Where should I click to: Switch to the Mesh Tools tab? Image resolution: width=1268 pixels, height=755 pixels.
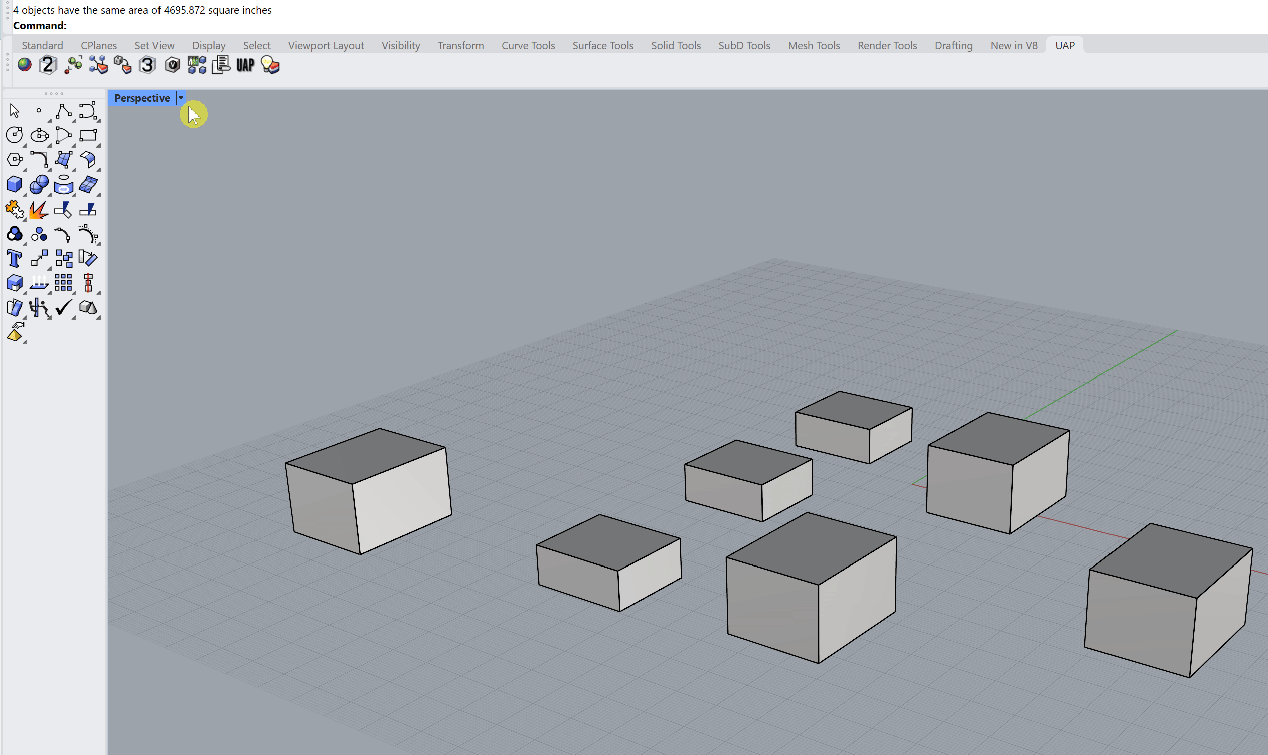click(x=814, y=45)
